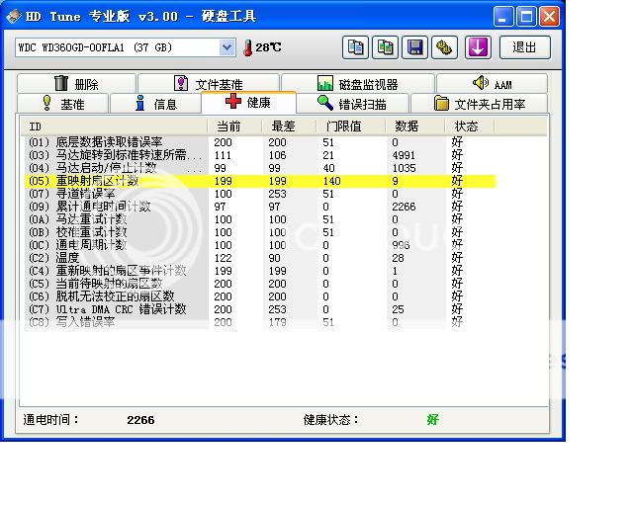
Task: Open the drive selection dropdown
Action: tap(226, 47)
